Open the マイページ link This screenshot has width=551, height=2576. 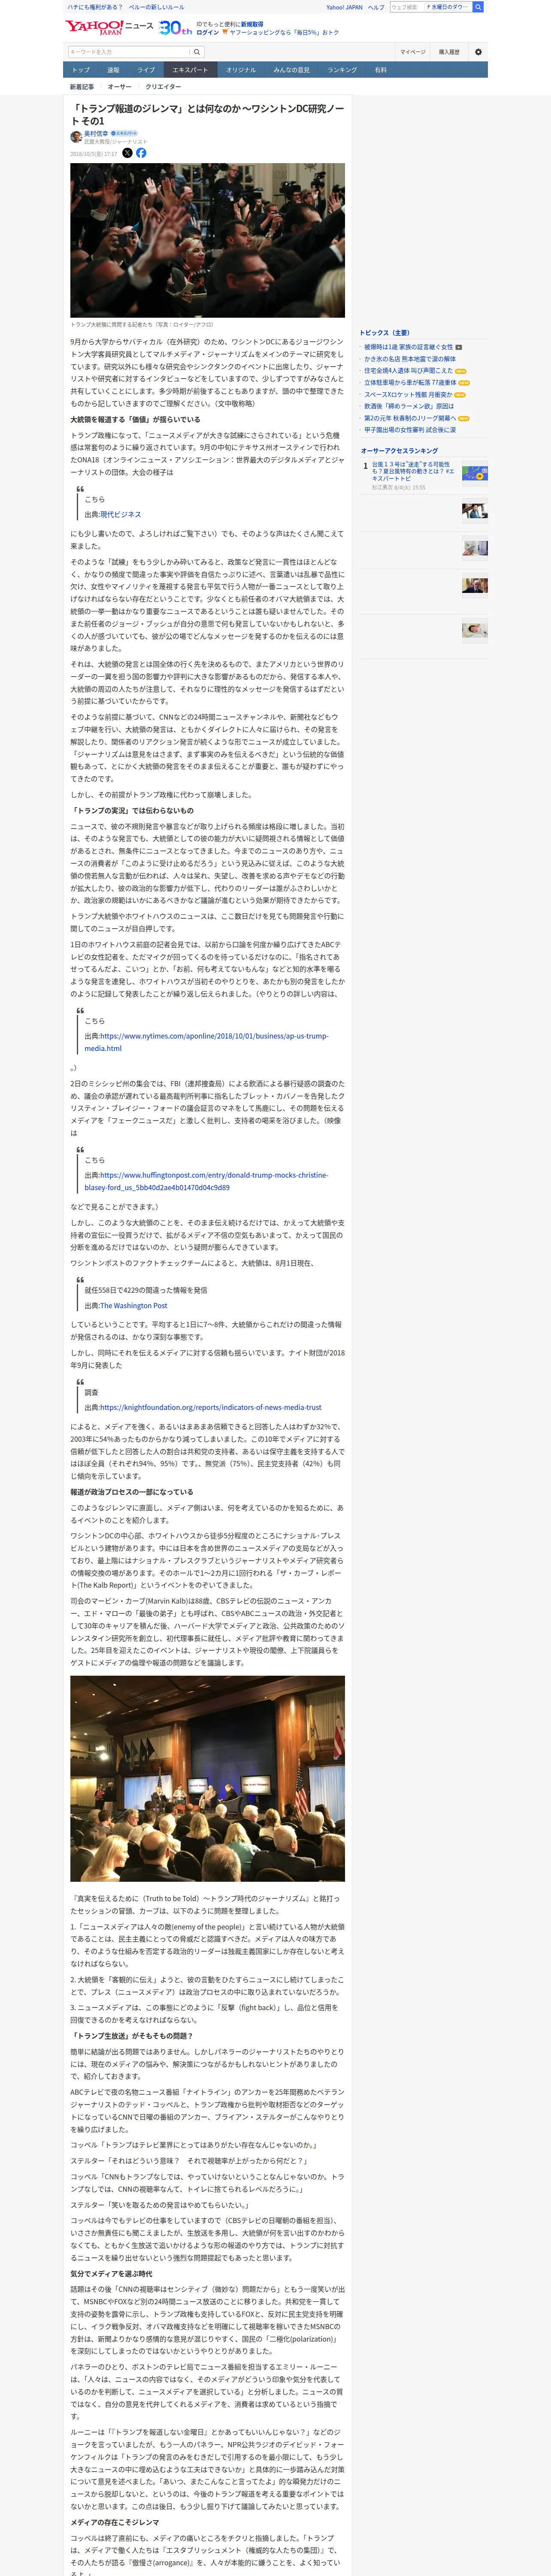click(x=412, y=52)
